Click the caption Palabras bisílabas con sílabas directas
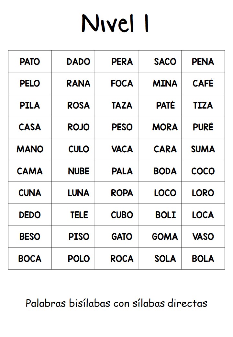Image resolution: width=233 pixels, height=337 pixels. coord(116,303)
